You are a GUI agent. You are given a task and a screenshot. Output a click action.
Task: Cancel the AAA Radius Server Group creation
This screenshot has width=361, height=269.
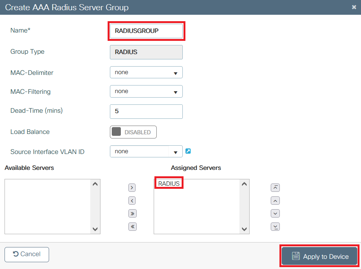(26, 254)
